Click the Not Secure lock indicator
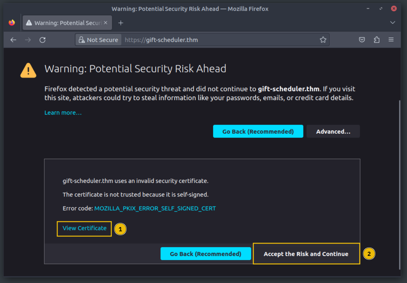Image resolution: width=407 pixels, height=283 pixels. (x=98, y=40)
